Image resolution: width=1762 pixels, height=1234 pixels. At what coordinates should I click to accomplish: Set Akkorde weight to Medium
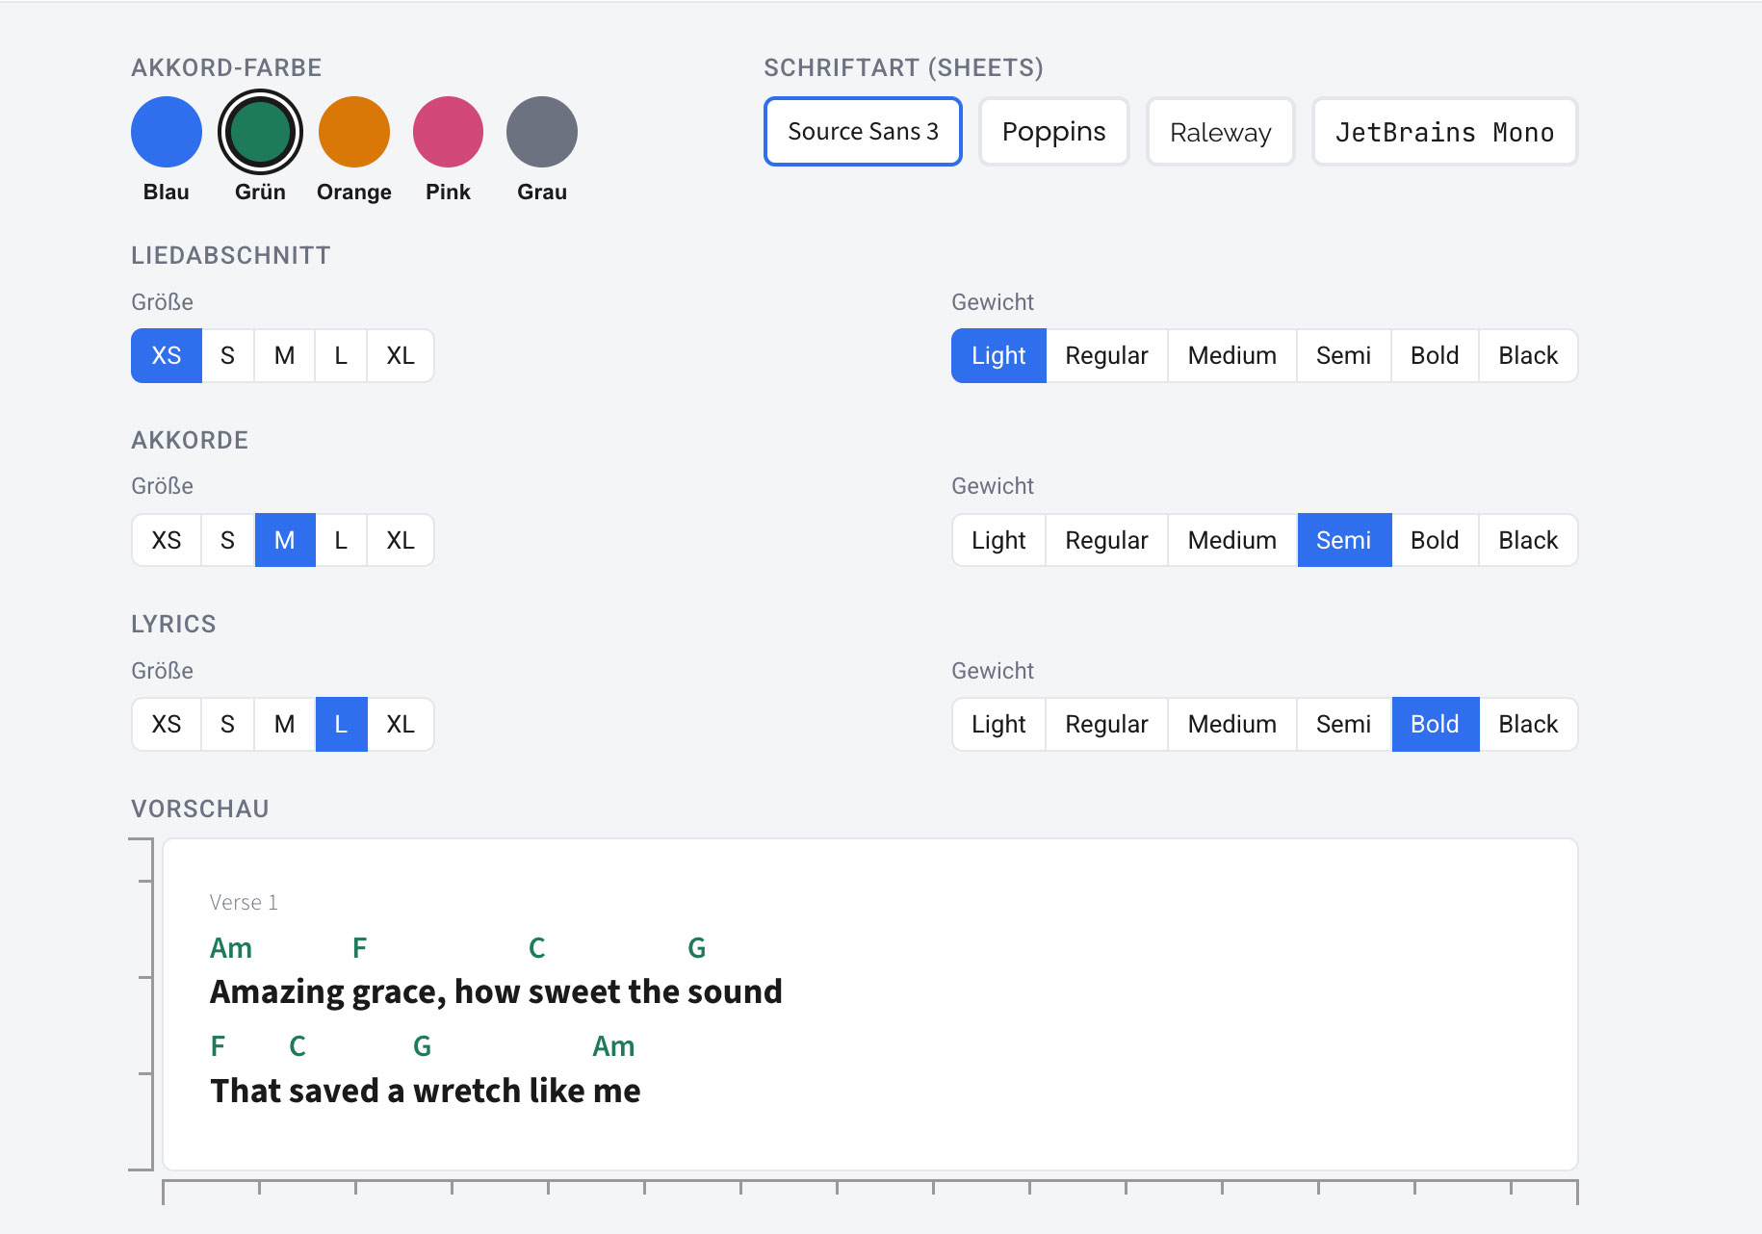1231,540
